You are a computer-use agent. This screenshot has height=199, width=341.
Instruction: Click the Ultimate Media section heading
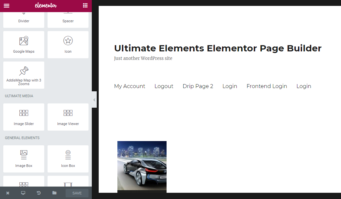pyautogui.click(x=19, y=96)
